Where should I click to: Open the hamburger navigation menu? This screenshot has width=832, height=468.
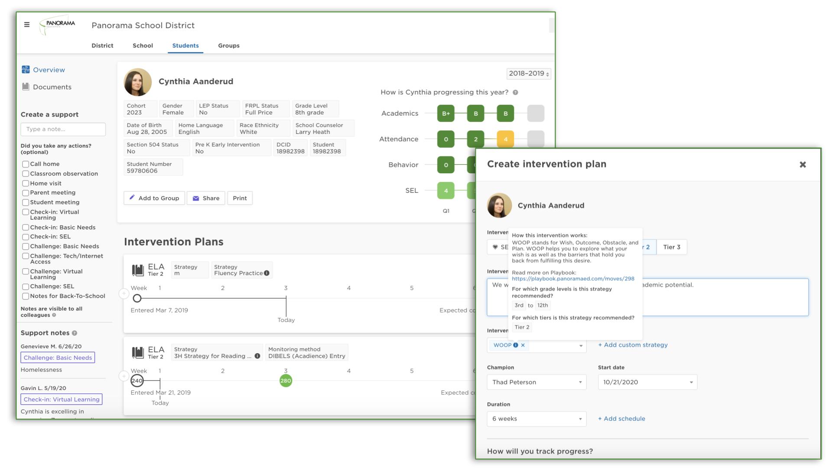tap(27, 25)
